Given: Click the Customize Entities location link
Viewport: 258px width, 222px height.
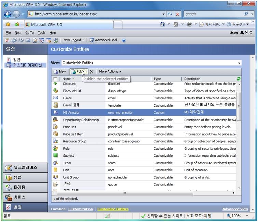Looking at the screenshot, I should (113, 209).
